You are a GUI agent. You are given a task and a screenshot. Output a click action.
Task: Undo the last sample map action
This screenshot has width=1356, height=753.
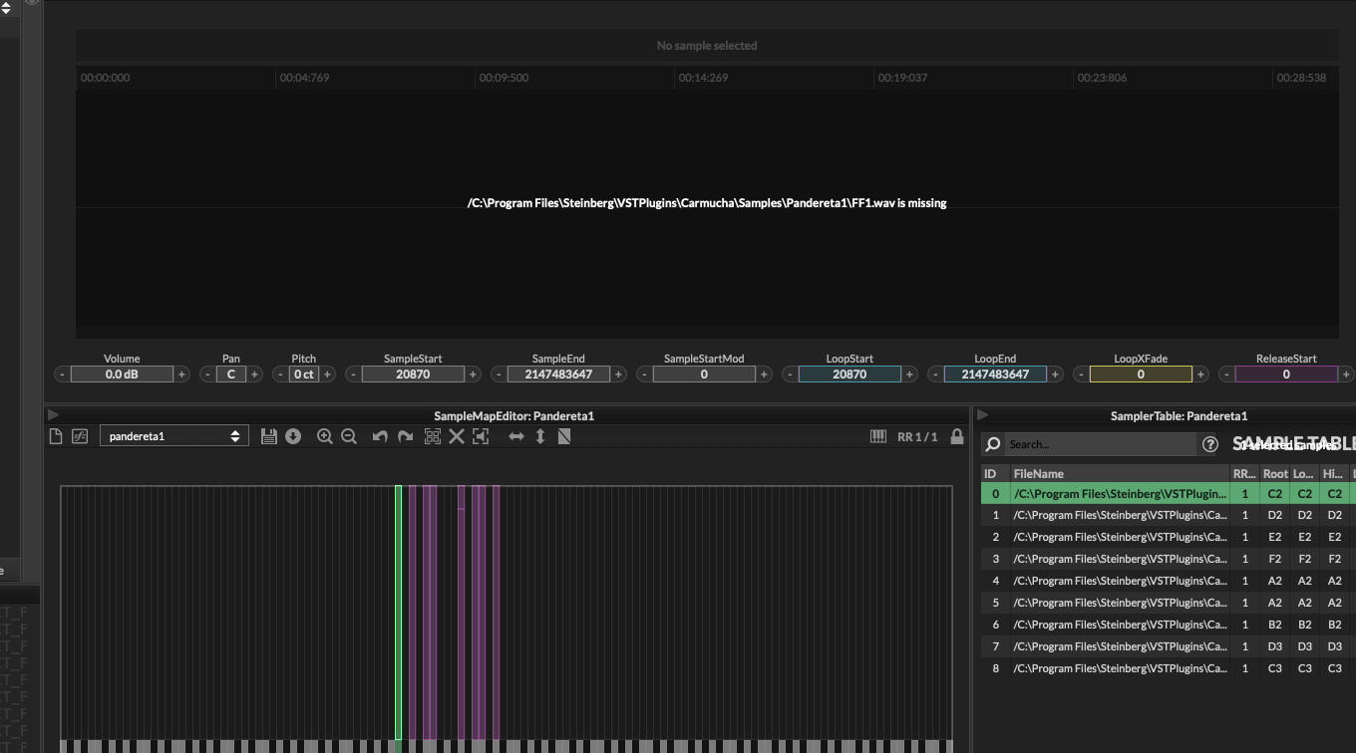(380, 436)
